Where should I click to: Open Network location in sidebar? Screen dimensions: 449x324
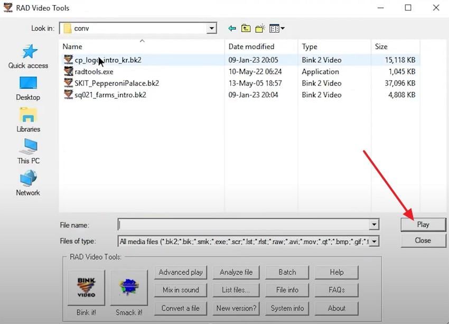tap(28, 183)
